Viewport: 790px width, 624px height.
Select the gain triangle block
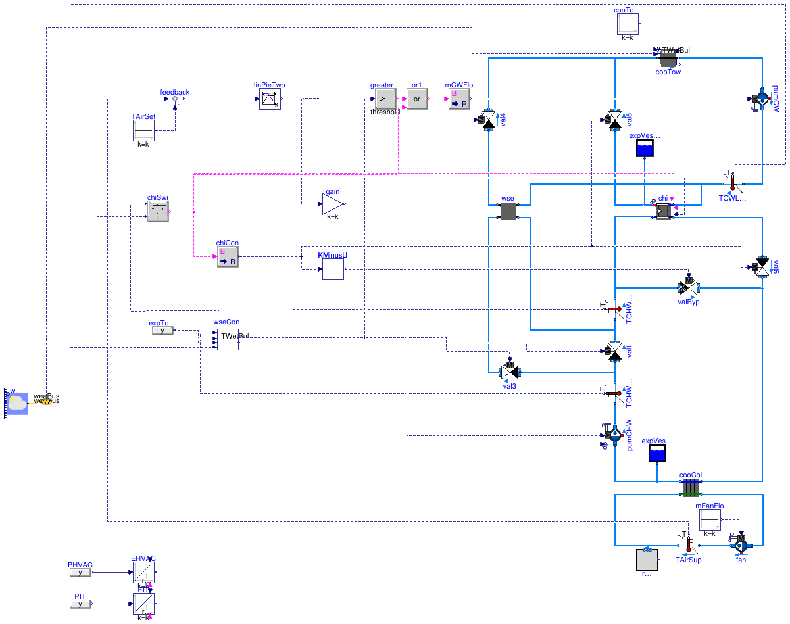[x=333, y=204]
